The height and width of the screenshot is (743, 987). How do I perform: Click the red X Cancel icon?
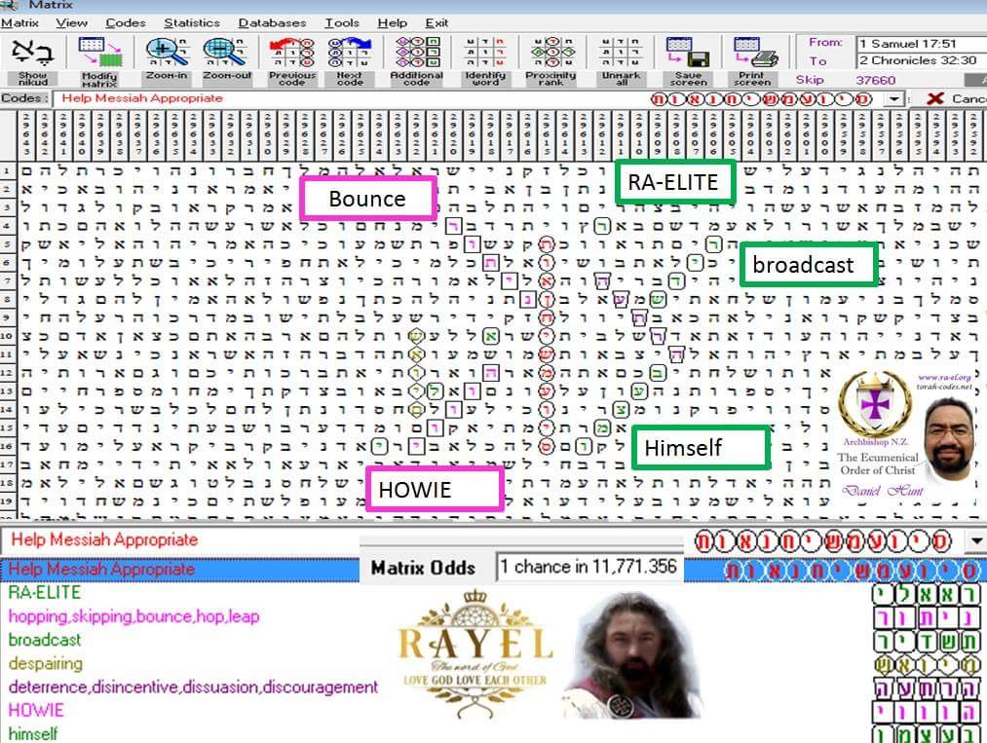935,98
